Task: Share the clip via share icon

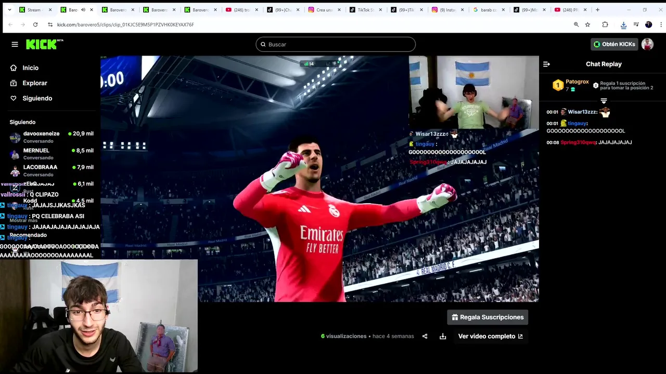Action: 425,336
